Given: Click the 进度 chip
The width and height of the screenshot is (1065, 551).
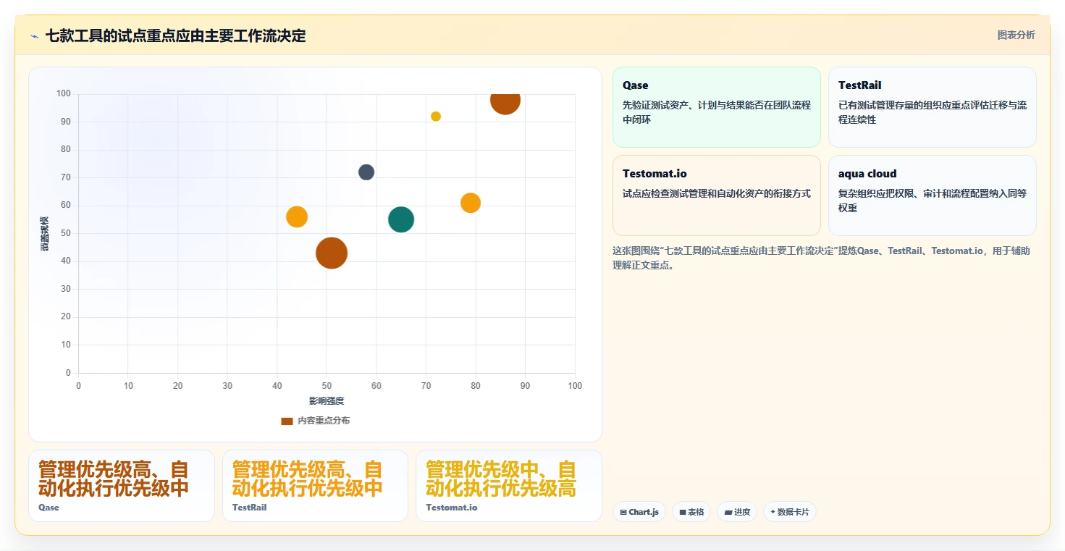Looking at the screenshot, I should (736, 512).
